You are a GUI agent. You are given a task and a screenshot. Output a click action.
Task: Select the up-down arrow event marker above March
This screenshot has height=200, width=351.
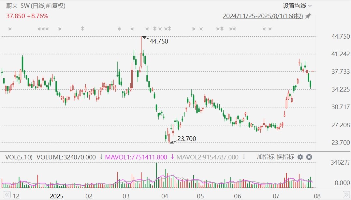coord(155,29)
